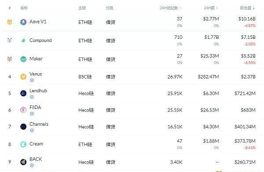The width and height of the screenshot is (264, 172).
Task: Click the gold rank-one medal icon
Action: coord(10,22)
